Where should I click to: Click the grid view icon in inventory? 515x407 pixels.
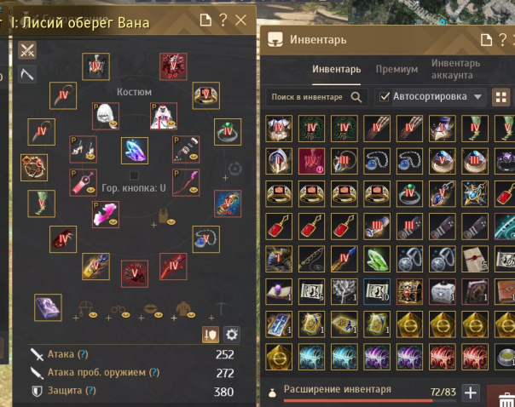tap(501, 97)
